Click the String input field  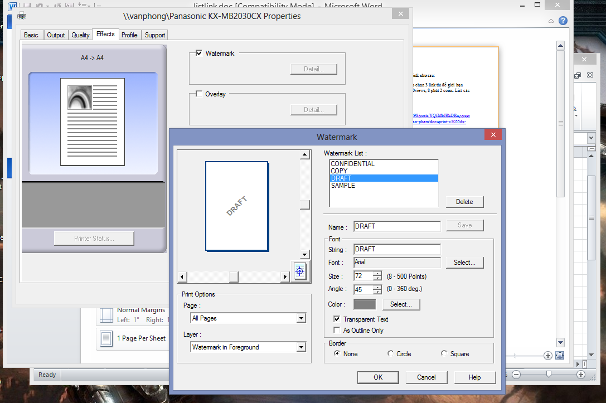(x=397, y=249)
